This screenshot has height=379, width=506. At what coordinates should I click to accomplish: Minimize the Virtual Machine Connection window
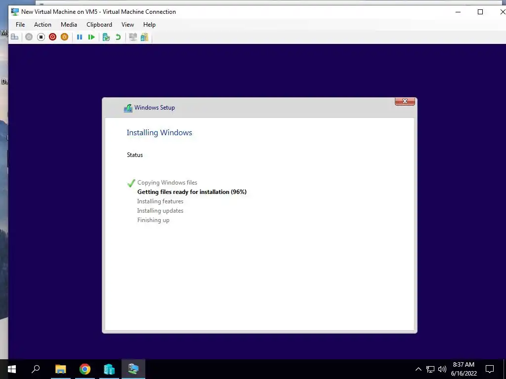pyautogui.click(x=458, y=12)
